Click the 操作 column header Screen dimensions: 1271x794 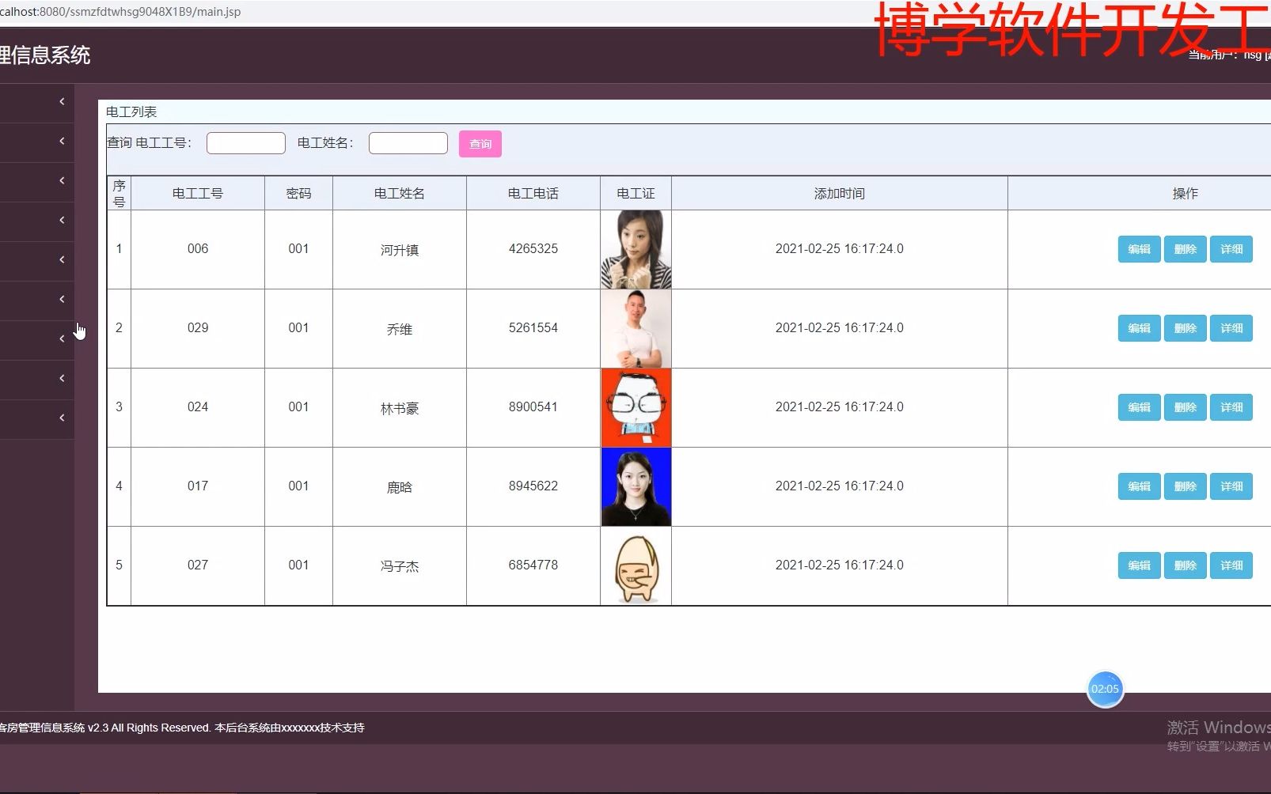click(1185, 193)
